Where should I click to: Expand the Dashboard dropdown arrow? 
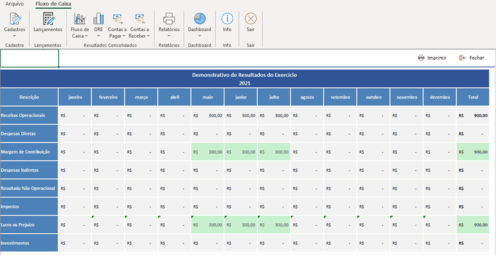point(200,36)
